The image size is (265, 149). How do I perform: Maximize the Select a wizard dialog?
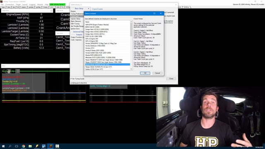(x=154, y=13)
